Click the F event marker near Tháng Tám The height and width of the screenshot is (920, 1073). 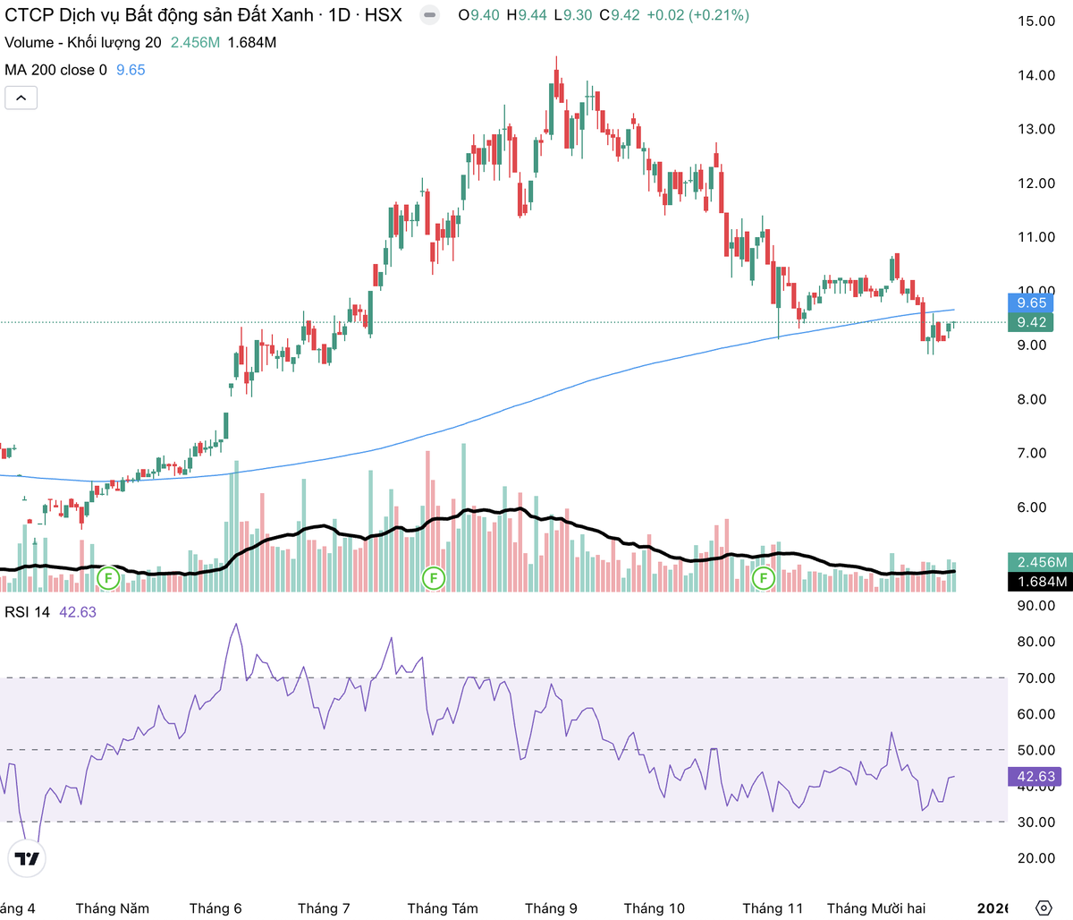click(434, 578)
